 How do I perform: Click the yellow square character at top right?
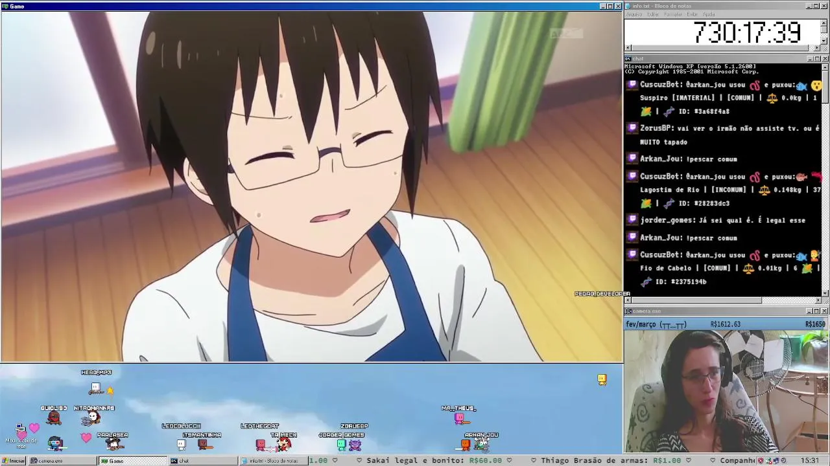[602, 380]
